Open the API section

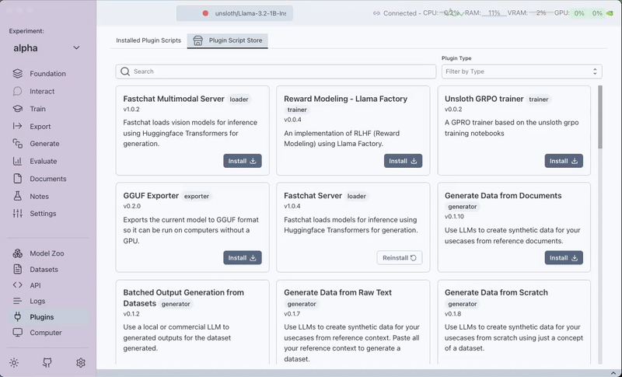[35, 285]
